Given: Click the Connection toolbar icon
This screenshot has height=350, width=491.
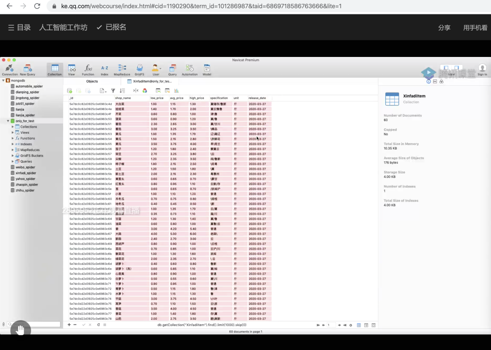Looking at the screenshot, I should 10,69.
